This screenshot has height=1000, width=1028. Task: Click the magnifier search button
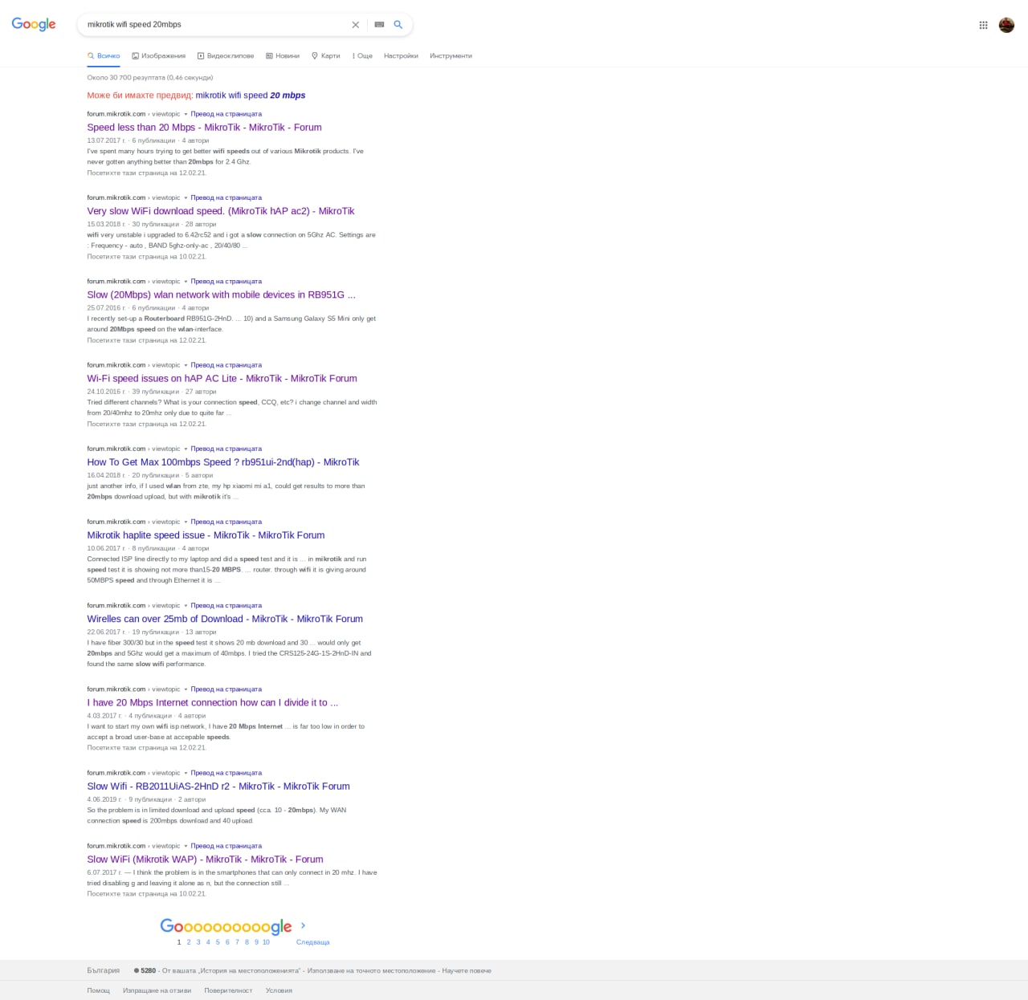point(398,25)
